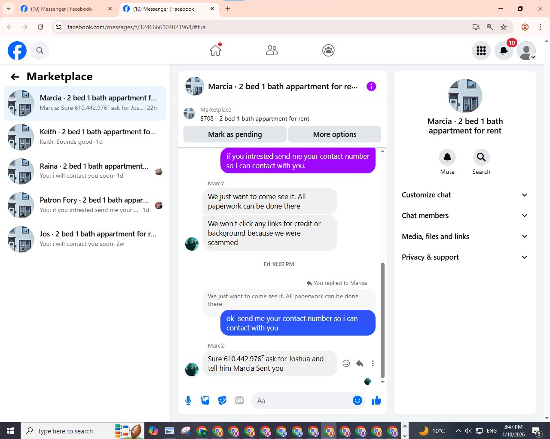The width and height of the screenshot is (550, 439).
Task: Open the Windows Start menu
Action: 10,431
